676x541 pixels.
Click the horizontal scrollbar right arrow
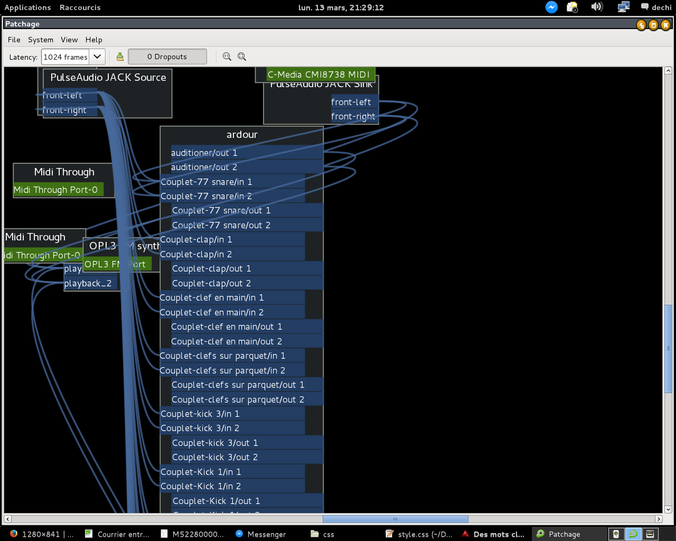coord(659,519)
